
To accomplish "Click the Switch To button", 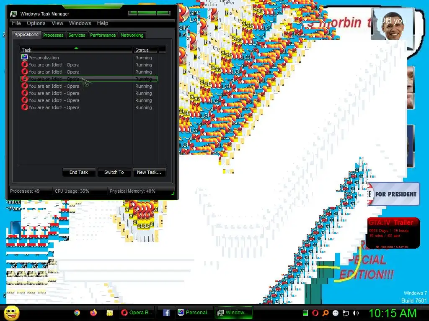I will [114, 172].
